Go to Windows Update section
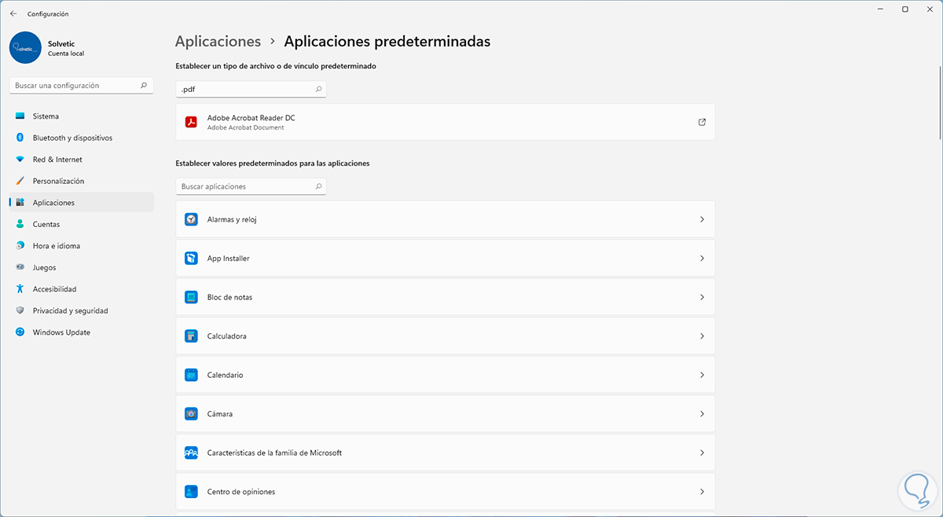The image size is (943, 517). [x=61, y=332]
